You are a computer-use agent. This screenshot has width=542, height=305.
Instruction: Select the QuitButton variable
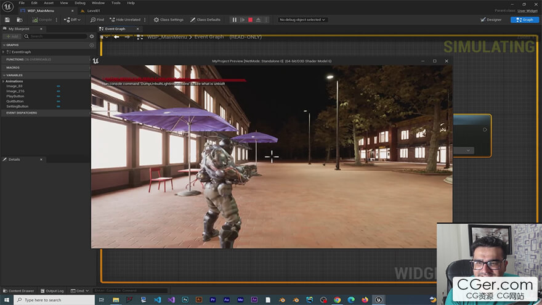click(x=15, y=101)
